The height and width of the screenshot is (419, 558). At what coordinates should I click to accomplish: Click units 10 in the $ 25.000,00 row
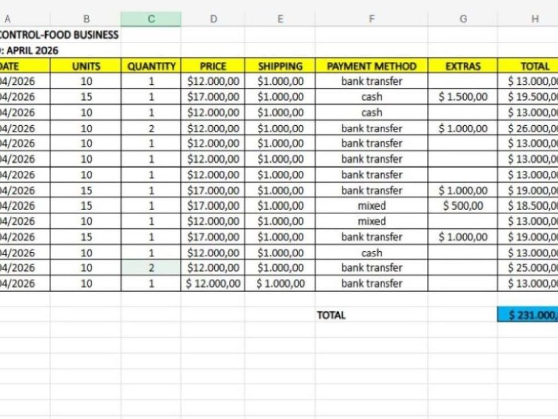tap(86, 268)
